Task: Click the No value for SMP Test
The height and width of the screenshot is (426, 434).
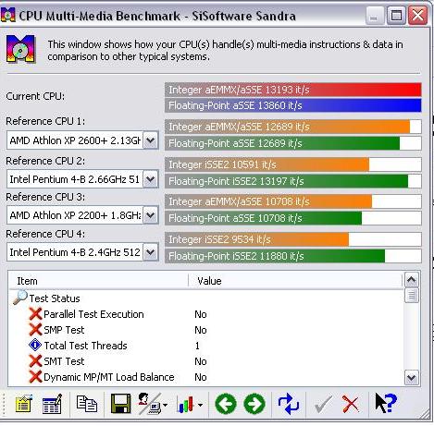Action: [x=201, y=330]
